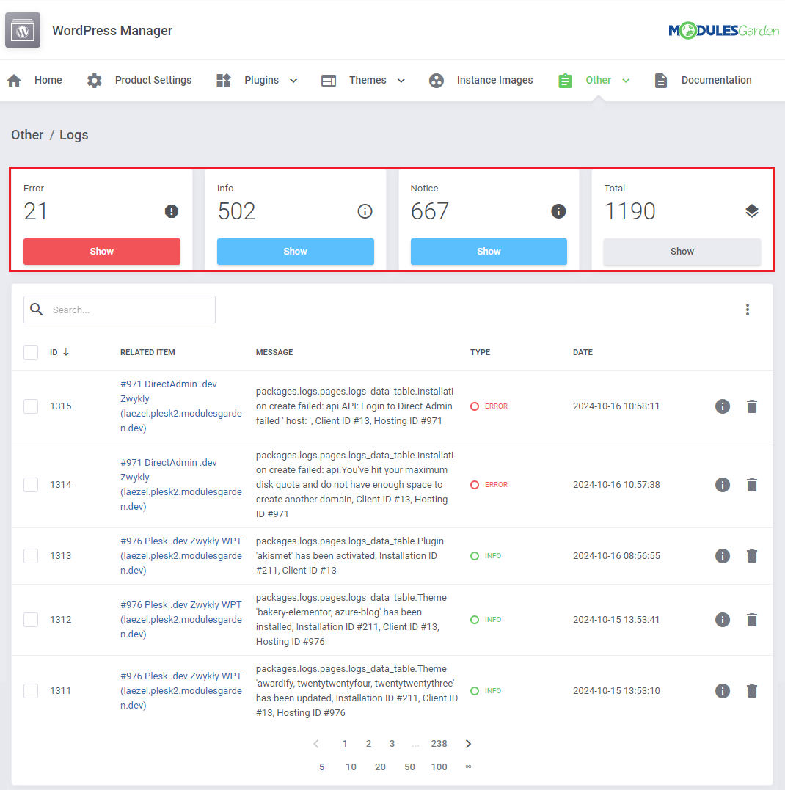Delete log entry 1313

(752, 556)
